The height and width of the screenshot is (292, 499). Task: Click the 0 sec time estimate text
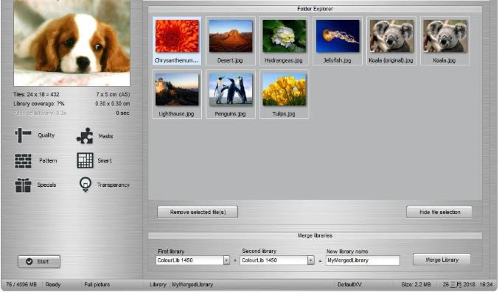(x=122, y=113)
